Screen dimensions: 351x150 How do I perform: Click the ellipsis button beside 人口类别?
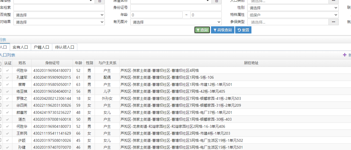pyautogui.click(x=333, y=1)
